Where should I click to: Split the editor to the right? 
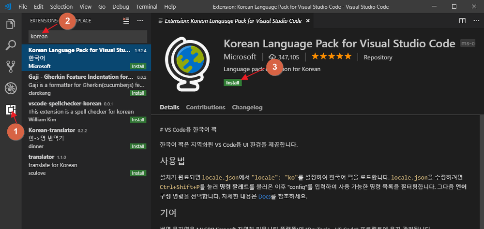click(462, 21)
